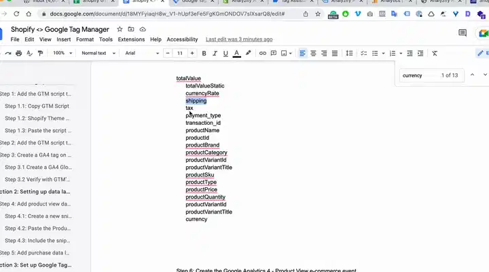Open the last edit history link
489x272 pixels.
click(x=239, y=39)
